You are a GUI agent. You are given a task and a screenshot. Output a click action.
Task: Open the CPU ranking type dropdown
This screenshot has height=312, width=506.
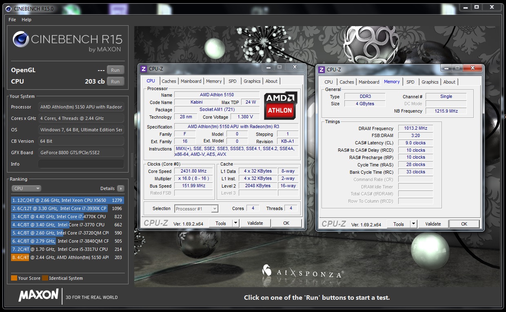click(26, 188)
